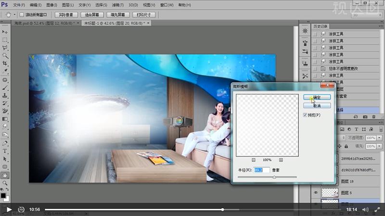This screenshot has width=385, height=216.
Task: Click the camera snapshot icon in History panel
Action: (x=365, y=117)
